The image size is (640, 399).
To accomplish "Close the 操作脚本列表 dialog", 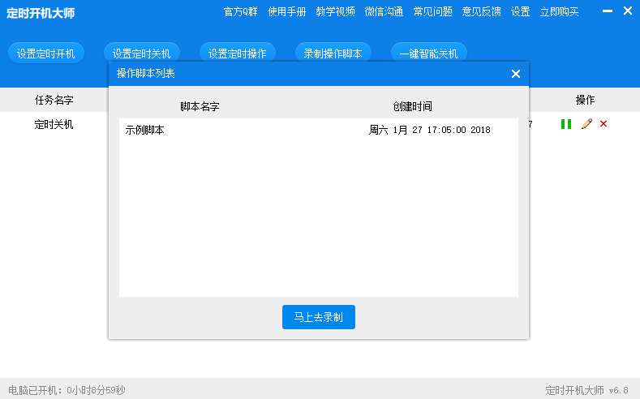I will tap(515, 74).
